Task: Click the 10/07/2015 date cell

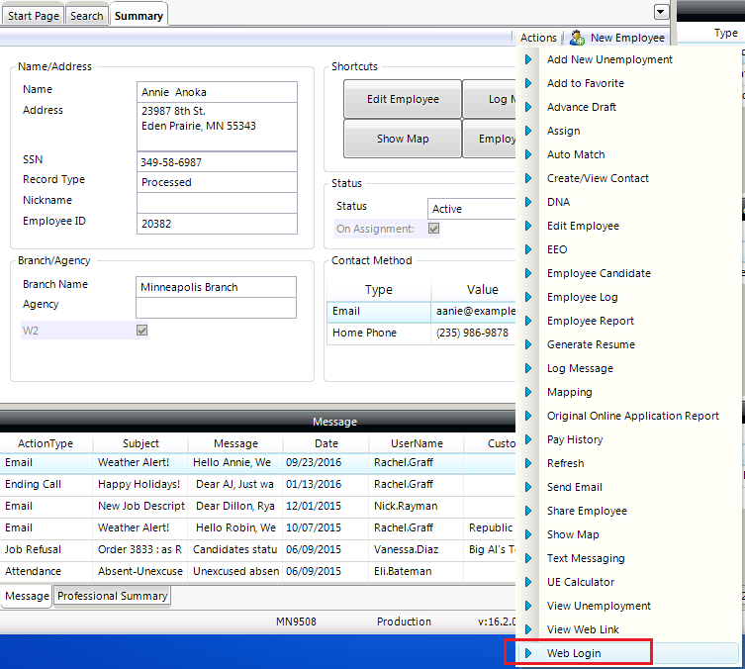Action: [326, 527]
